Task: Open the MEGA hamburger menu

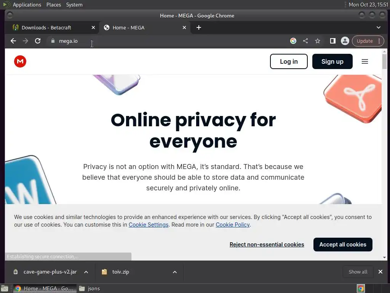Action: point(364,61)
